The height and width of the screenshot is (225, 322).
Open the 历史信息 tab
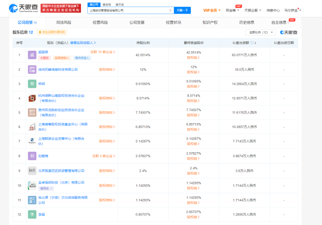[247, 23]
